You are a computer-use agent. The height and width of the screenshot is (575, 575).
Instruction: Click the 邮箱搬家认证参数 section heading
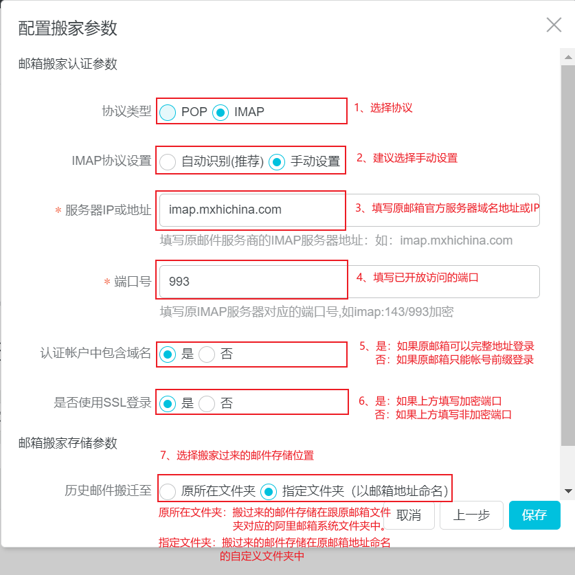(49, 65)
